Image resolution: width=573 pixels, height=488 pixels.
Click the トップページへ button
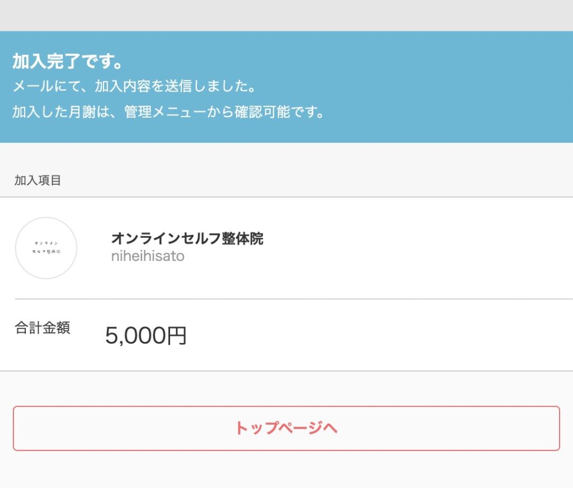coord(286,428)
